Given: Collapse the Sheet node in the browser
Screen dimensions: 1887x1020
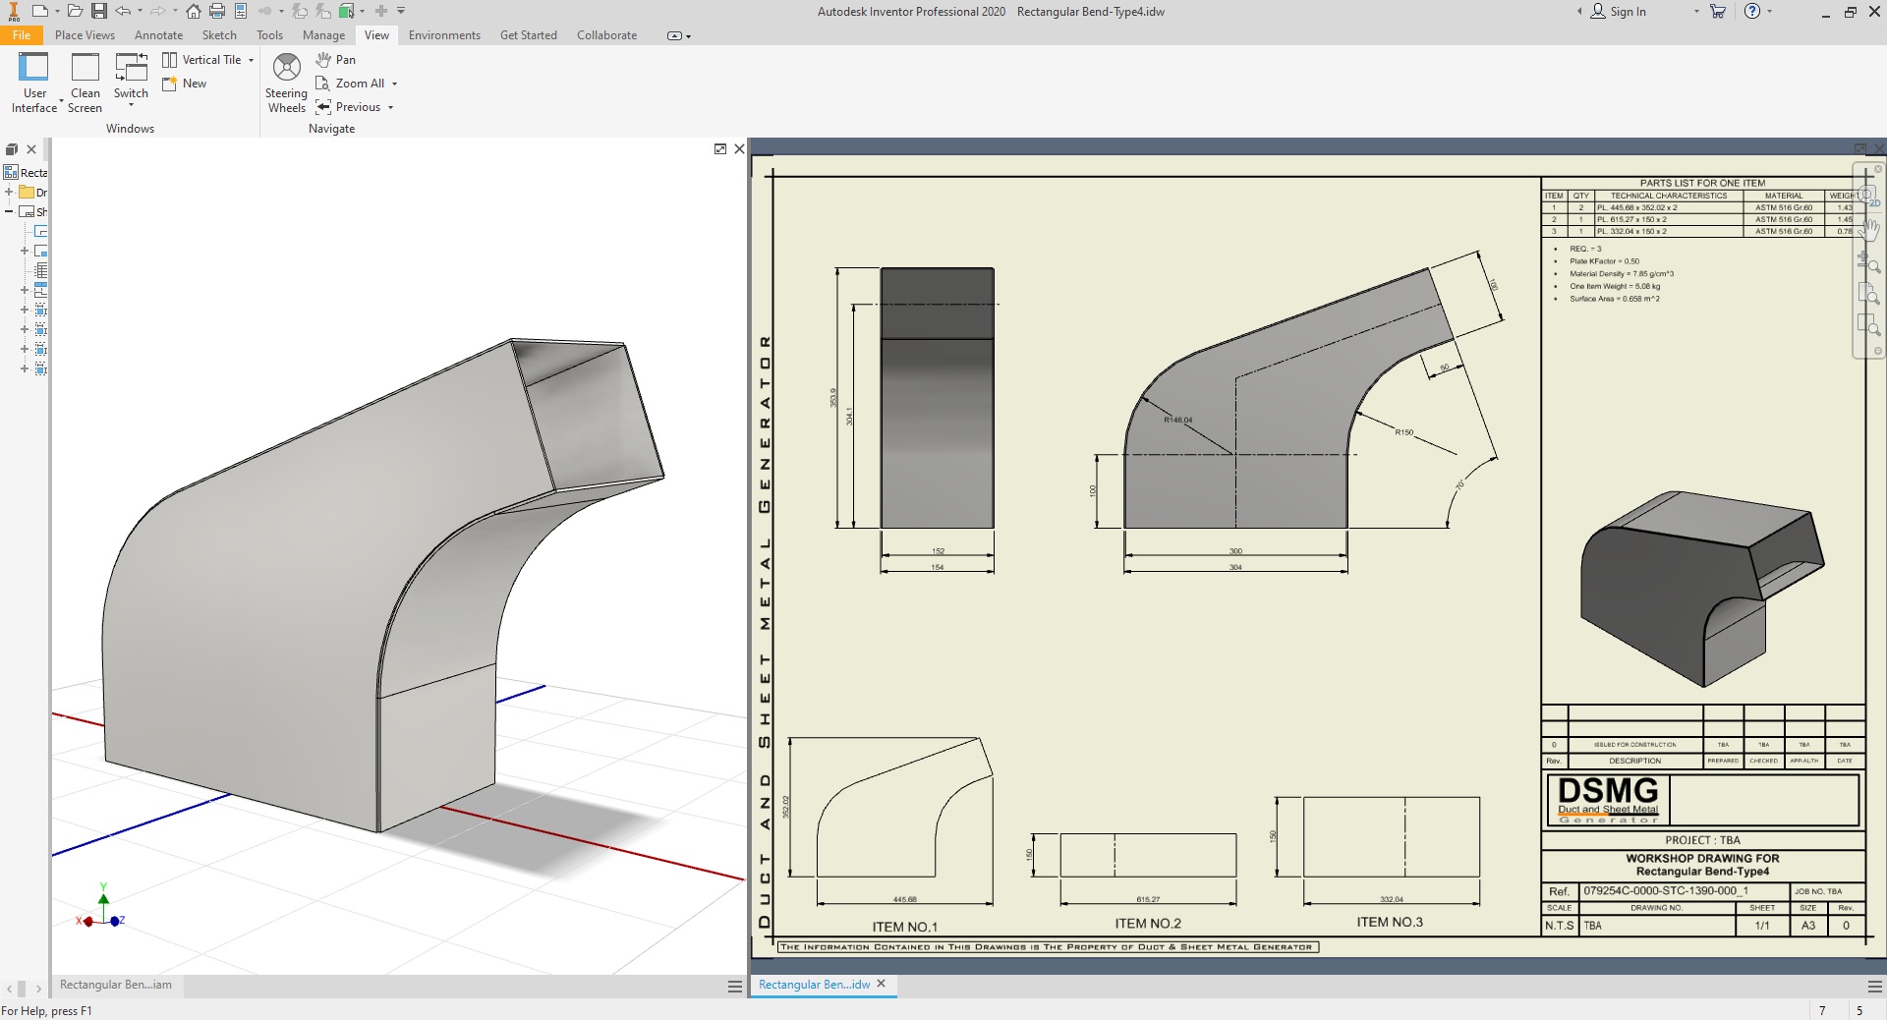Looking at the screenshot, I should pos(10,211).
